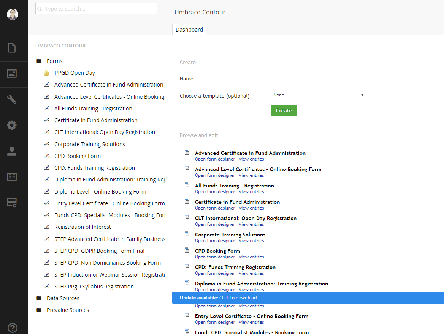The height and width of the screenshot is (334, 444).
Task: Select All Funds Training - Registration tree item
Action: tap(93, 109)
